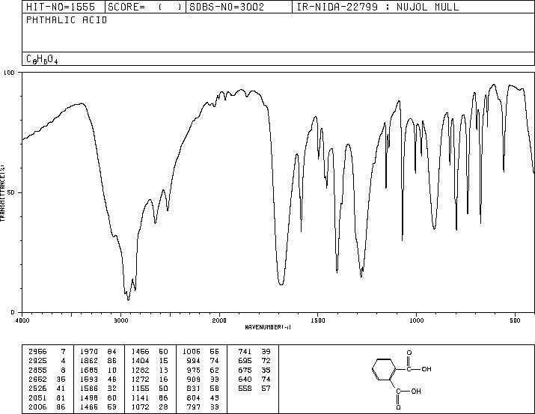The width and height of the screenshot is (535, 414).
Task: Click the 558 peak entry in the table
Action: [x=254, y=389]
